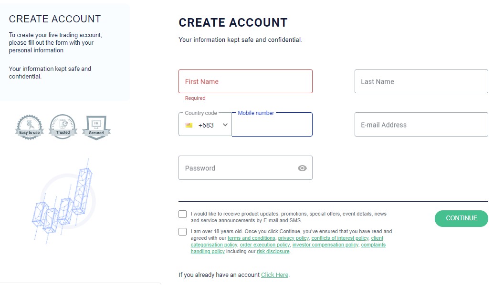Toggle password visibility eye icon
This screenshot has width=493, height=285.
coord(302,168)
